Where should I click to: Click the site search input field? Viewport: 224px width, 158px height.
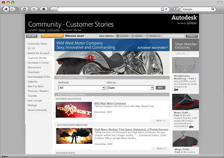(x=173, y=36)
